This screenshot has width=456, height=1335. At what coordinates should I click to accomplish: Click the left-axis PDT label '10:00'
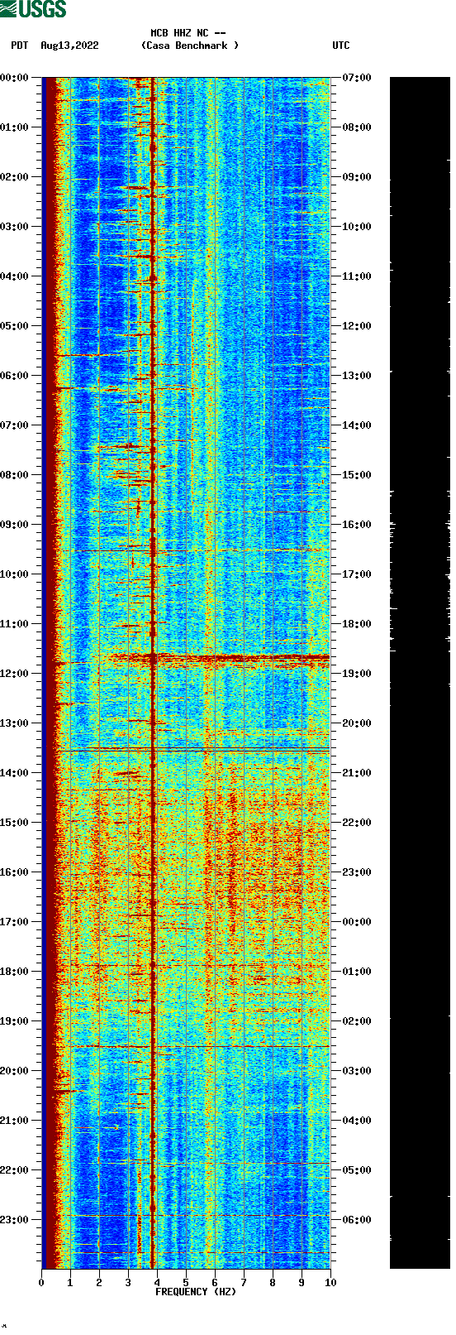[x=14, y=574]
